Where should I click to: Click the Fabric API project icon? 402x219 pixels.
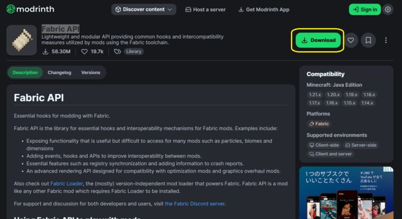(x=21, y=40)
